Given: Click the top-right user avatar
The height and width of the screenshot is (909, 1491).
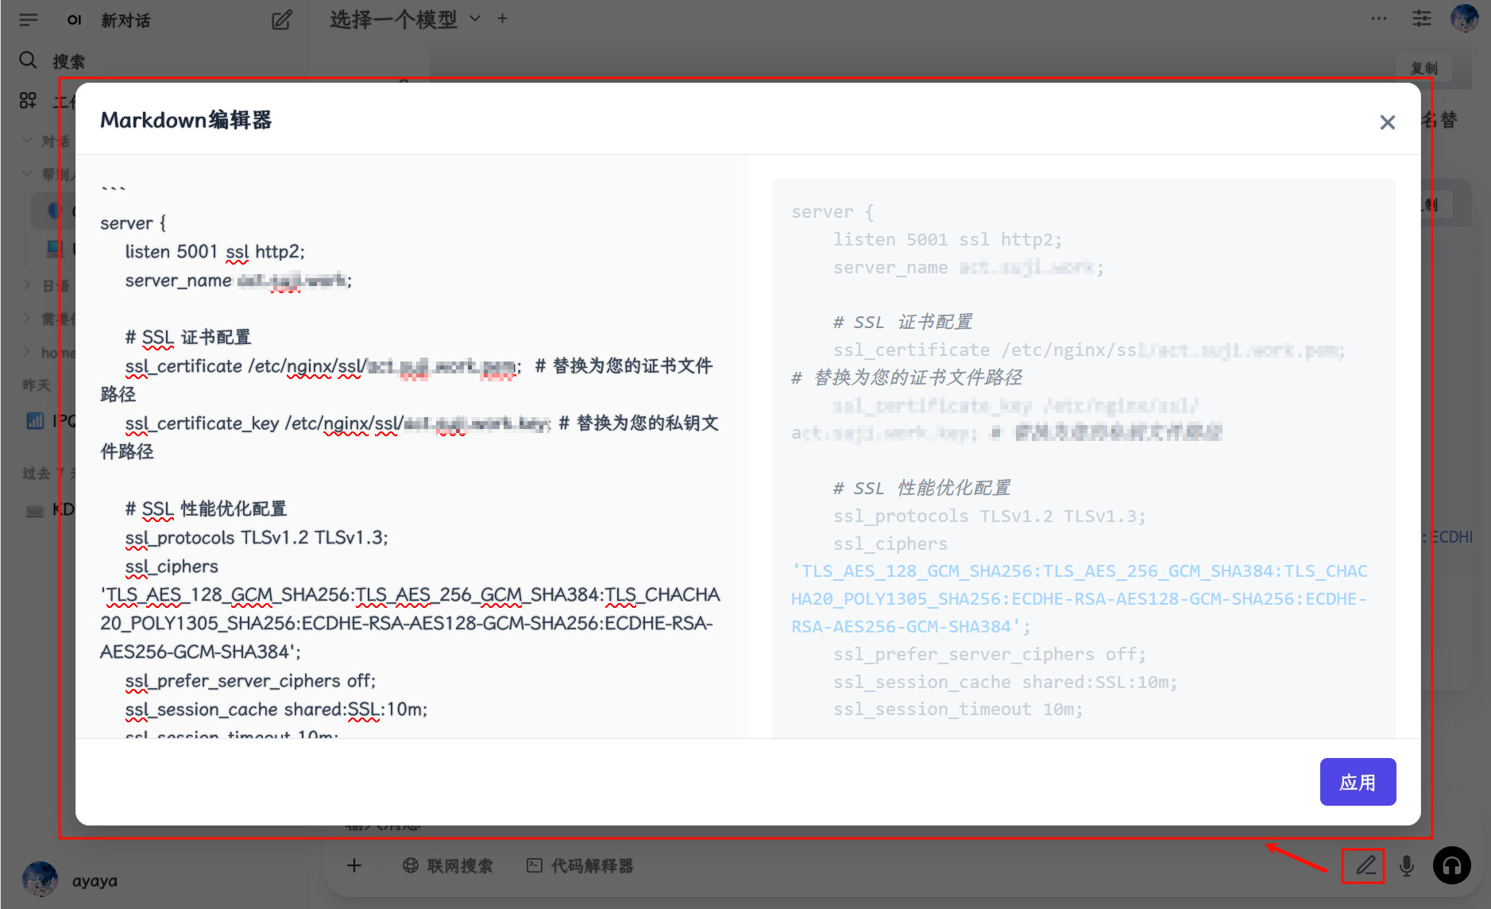Looking at the screenshot, I should coord(1464,17).
